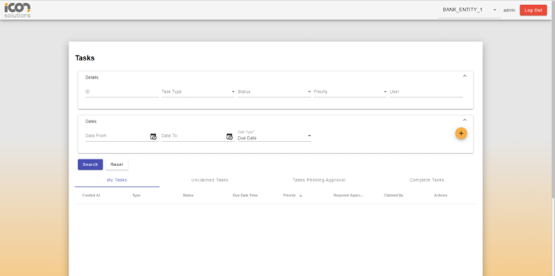
Task: Sort by the Created At column
Action: tap(91, 196)
